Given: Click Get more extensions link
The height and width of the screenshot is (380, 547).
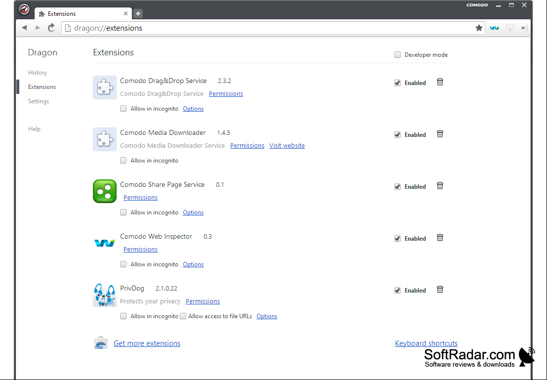Looking at the screenshot, I should point(147,343).
